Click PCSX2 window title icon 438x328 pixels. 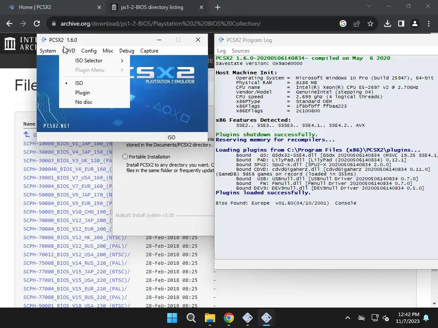pyautogui.click(x=44, y=40)
